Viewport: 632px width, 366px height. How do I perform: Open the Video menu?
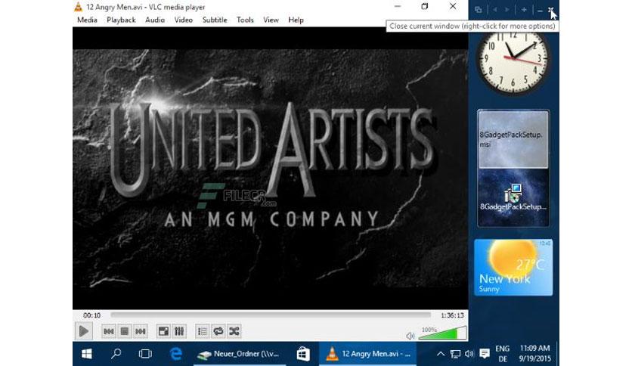[x=184, y=20]
